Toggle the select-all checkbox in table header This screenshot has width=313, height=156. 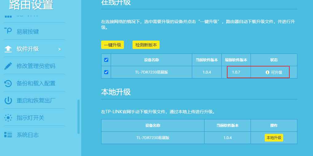tap(106, 60)
